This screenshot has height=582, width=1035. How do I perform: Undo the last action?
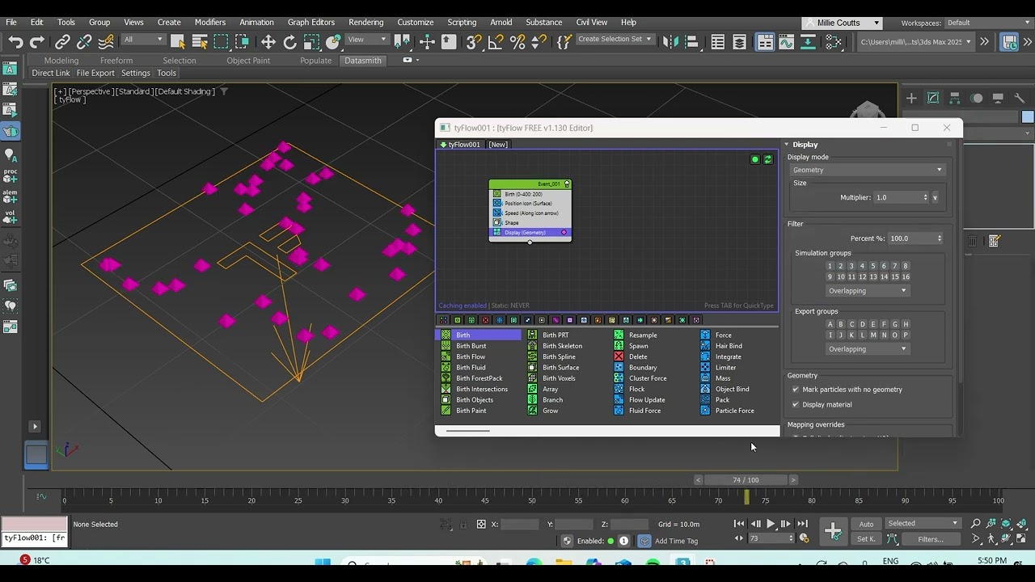[x=15, y=42]
